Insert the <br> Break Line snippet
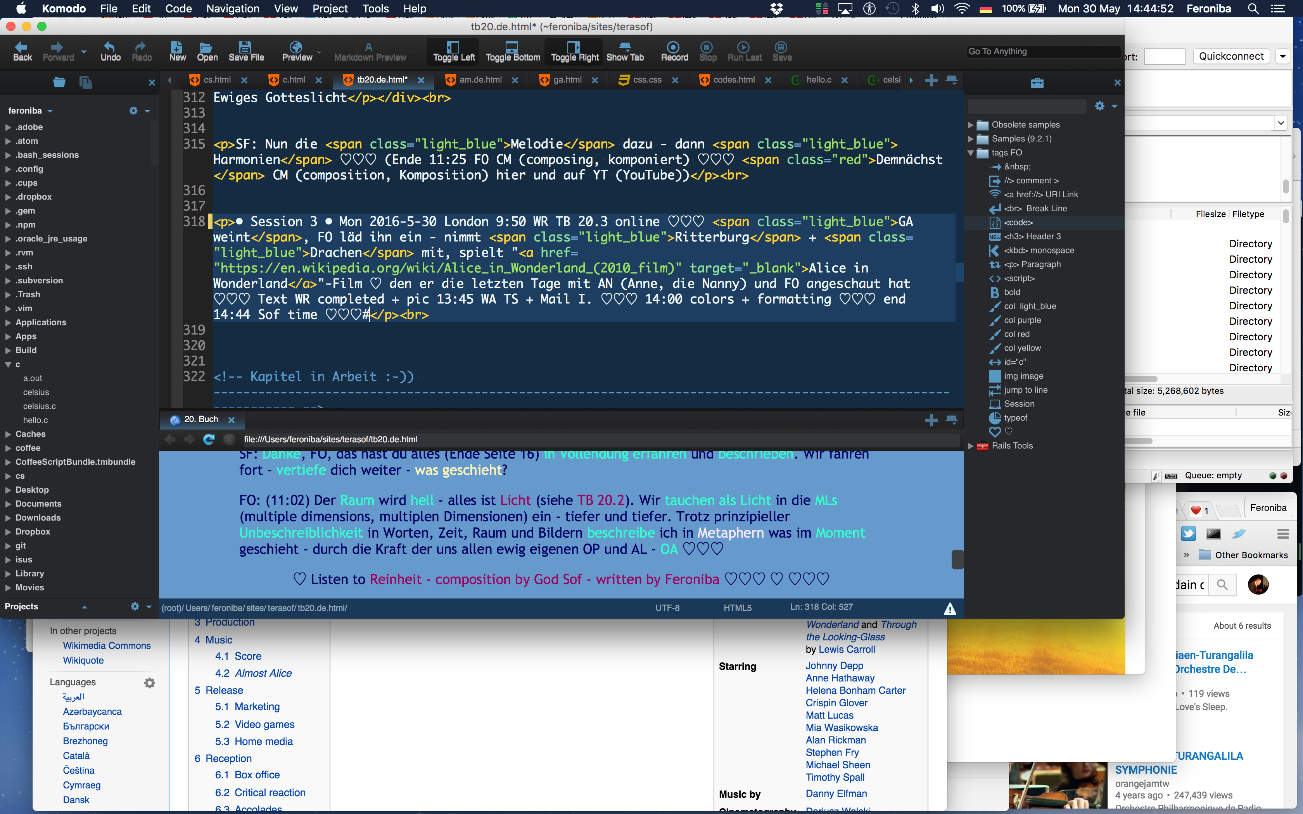The height and width of the screenshot is (814, 1303). tap(1035, 209)
